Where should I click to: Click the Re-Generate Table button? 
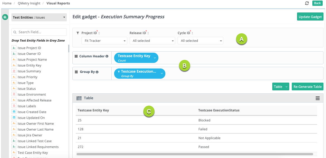tap(307, 87)
